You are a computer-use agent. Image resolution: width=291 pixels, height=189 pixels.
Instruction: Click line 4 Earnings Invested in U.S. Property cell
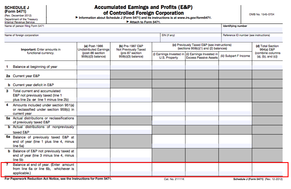tap(169, 113)
